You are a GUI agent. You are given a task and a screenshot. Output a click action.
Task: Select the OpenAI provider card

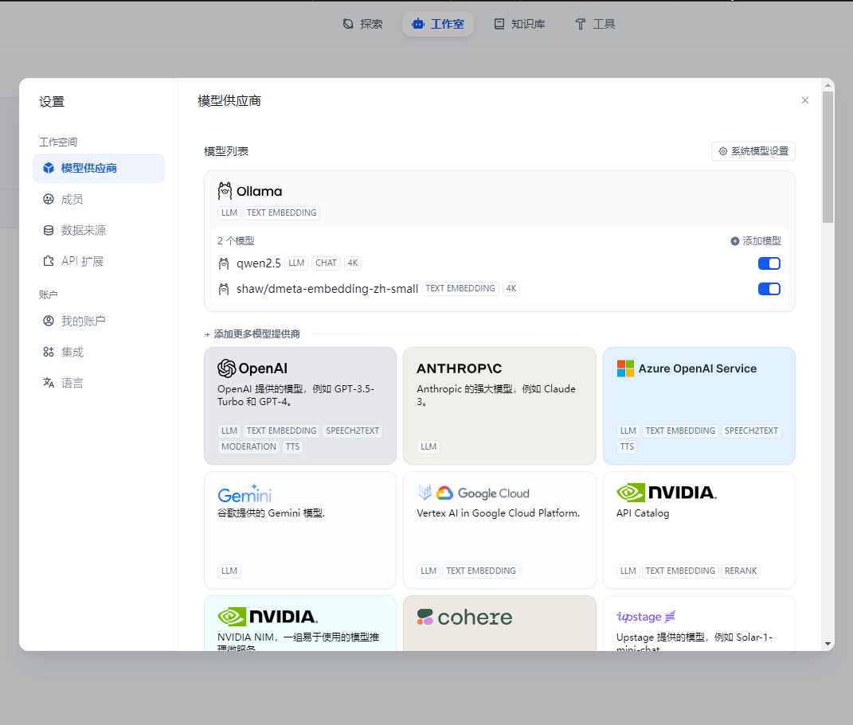300,406
